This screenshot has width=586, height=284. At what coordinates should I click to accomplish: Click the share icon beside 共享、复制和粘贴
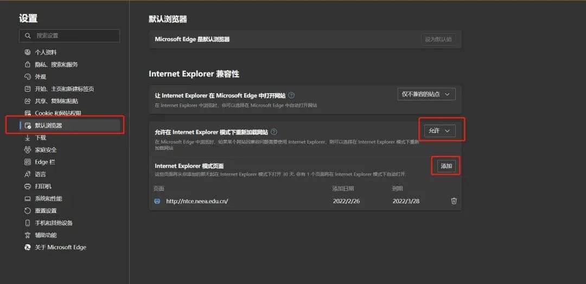click(x=27, y=101)
